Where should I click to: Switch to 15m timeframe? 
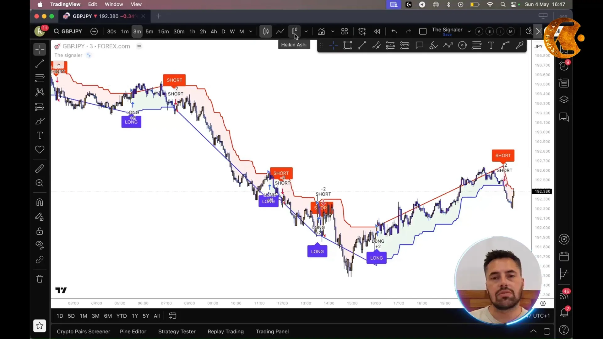163,31
